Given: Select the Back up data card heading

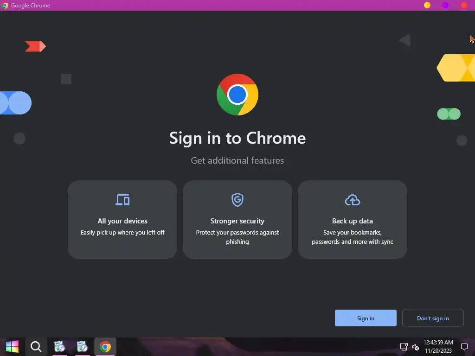Looking at the screenshot, I should tap(353, 221).
